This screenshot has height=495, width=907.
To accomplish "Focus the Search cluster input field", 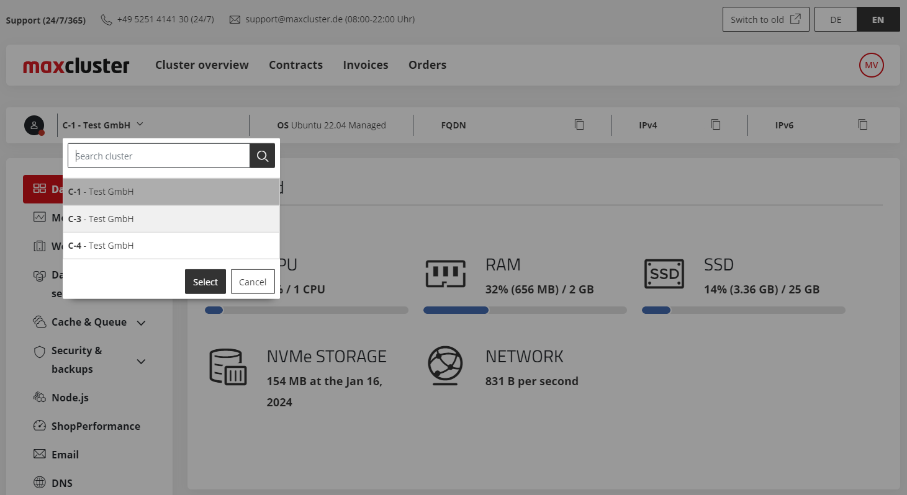I will point(159,156).
